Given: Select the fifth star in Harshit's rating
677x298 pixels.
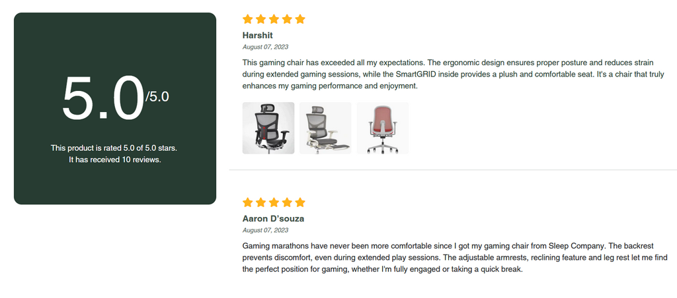Looking at the screenshot, I should [300, 19].
